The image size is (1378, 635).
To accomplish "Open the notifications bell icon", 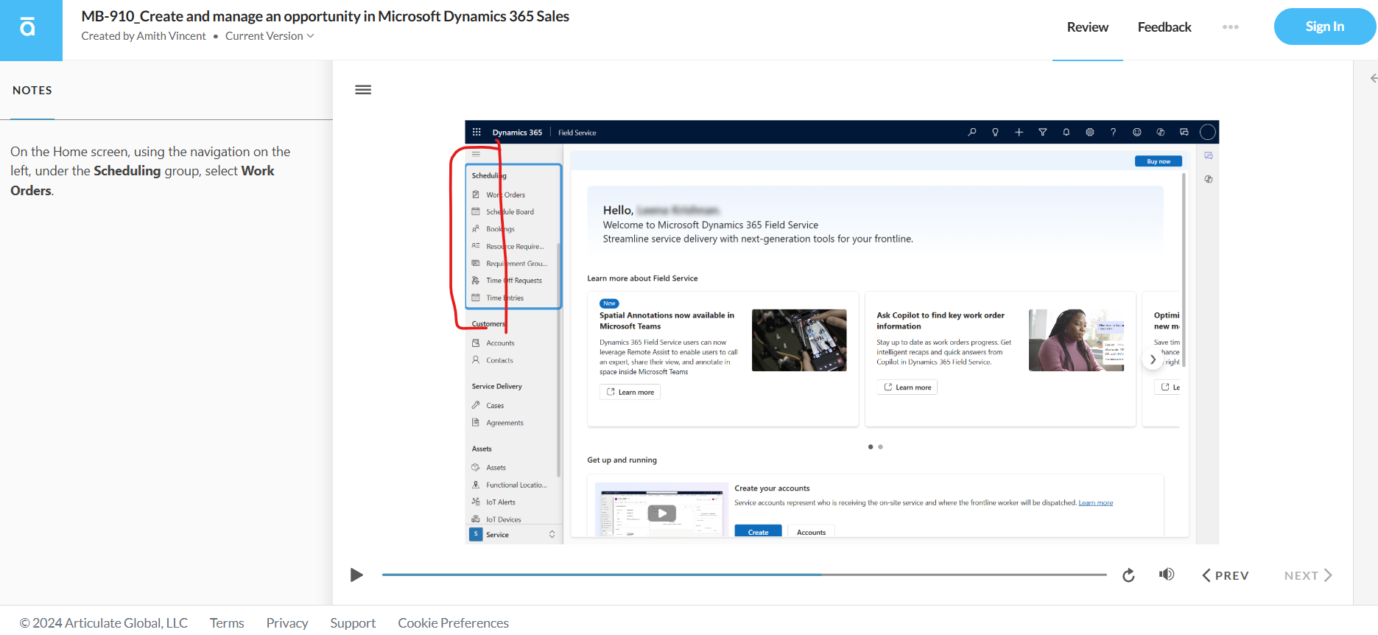I will click(1066, 133).
